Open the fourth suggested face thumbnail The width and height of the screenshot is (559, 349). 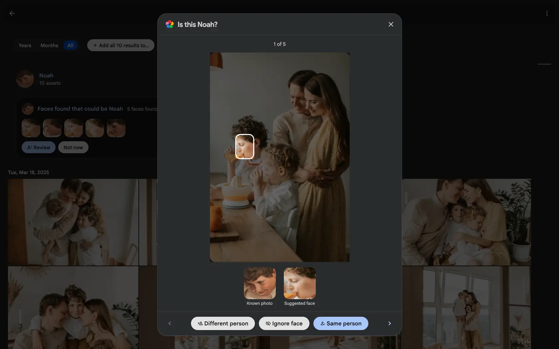point(95,128)
